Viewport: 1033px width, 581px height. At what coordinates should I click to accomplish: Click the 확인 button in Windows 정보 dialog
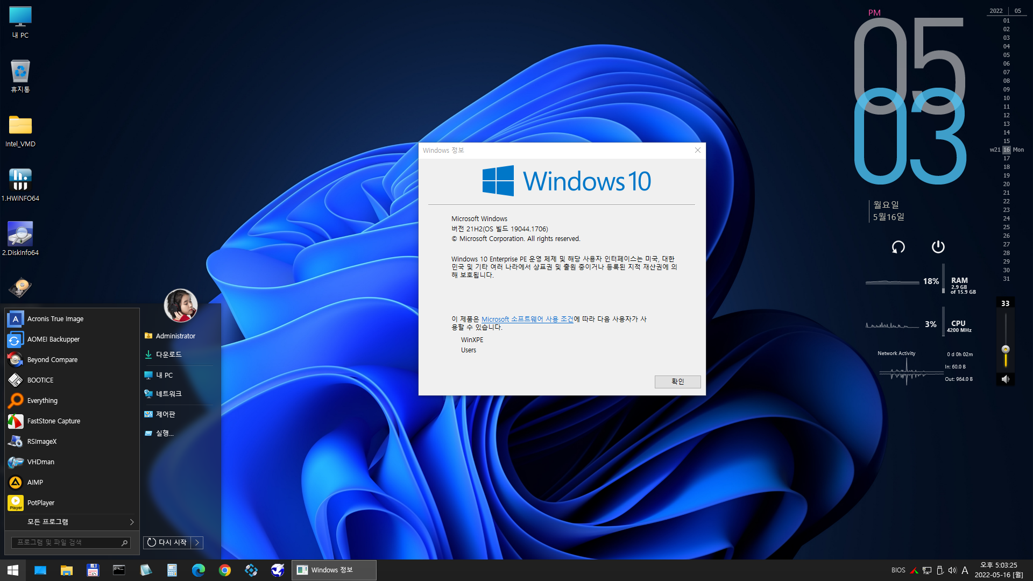[678, 381]
